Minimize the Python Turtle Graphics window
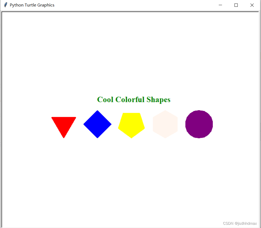261x228 pixels. pos(220,5)
